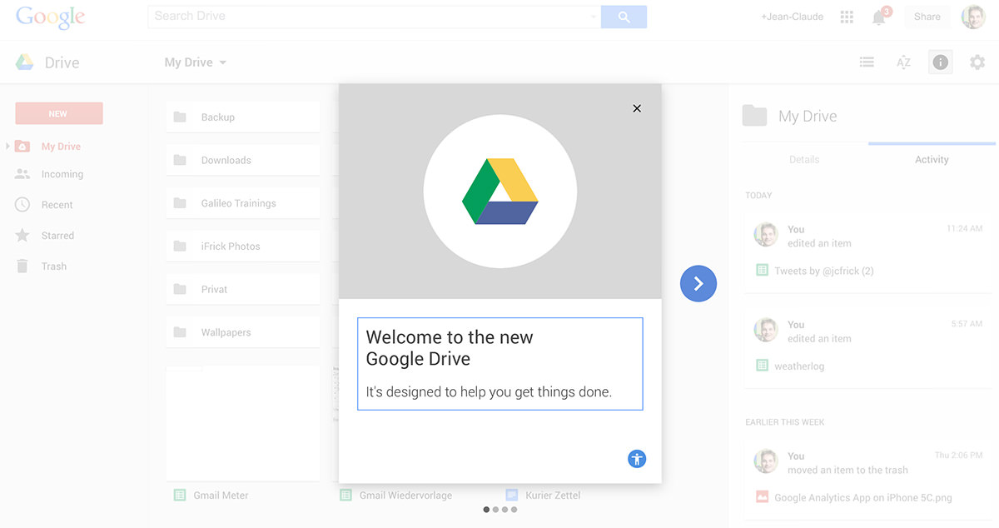Open the accessibility icon in the dialog

[x=637, y=459]
